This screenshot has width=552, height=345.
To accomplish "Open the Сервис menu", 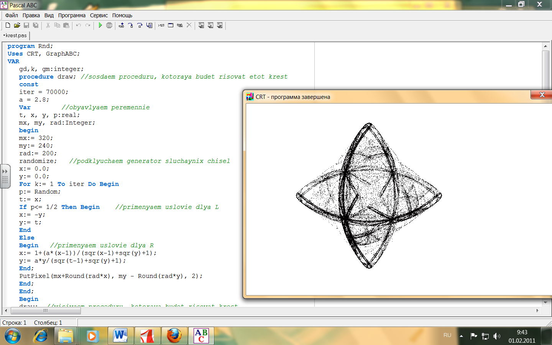I will [x=99, y=15].
